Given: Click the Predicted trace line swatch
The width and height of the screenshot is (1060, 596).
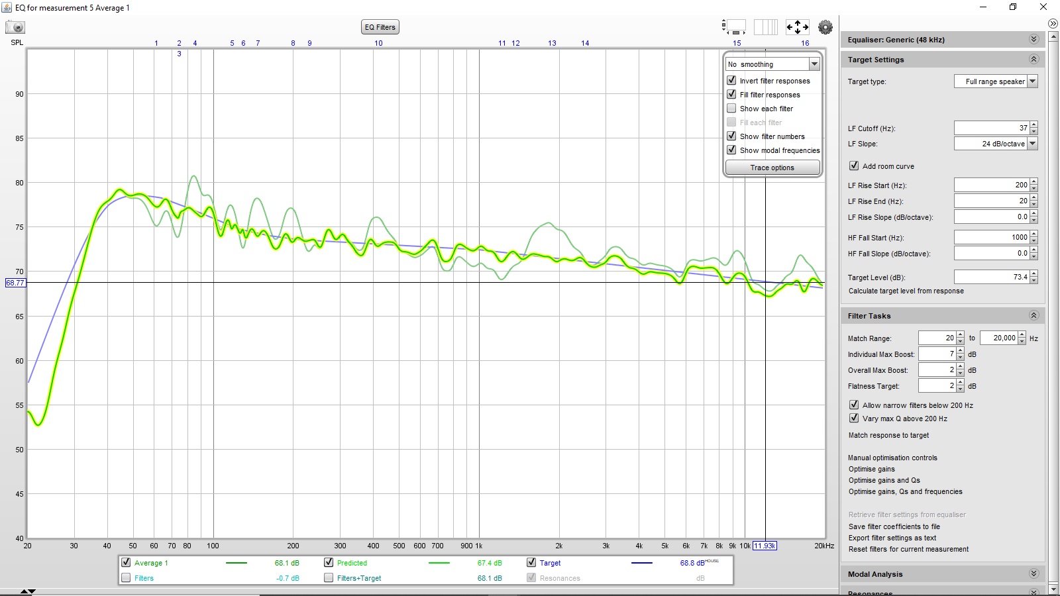Looking at the screenshot, I should [x=439, y=563].
